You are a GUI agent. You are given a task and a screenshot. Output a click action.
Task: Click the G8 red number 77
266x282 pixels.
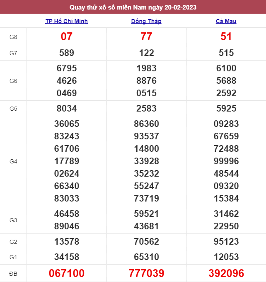(146, 36)
